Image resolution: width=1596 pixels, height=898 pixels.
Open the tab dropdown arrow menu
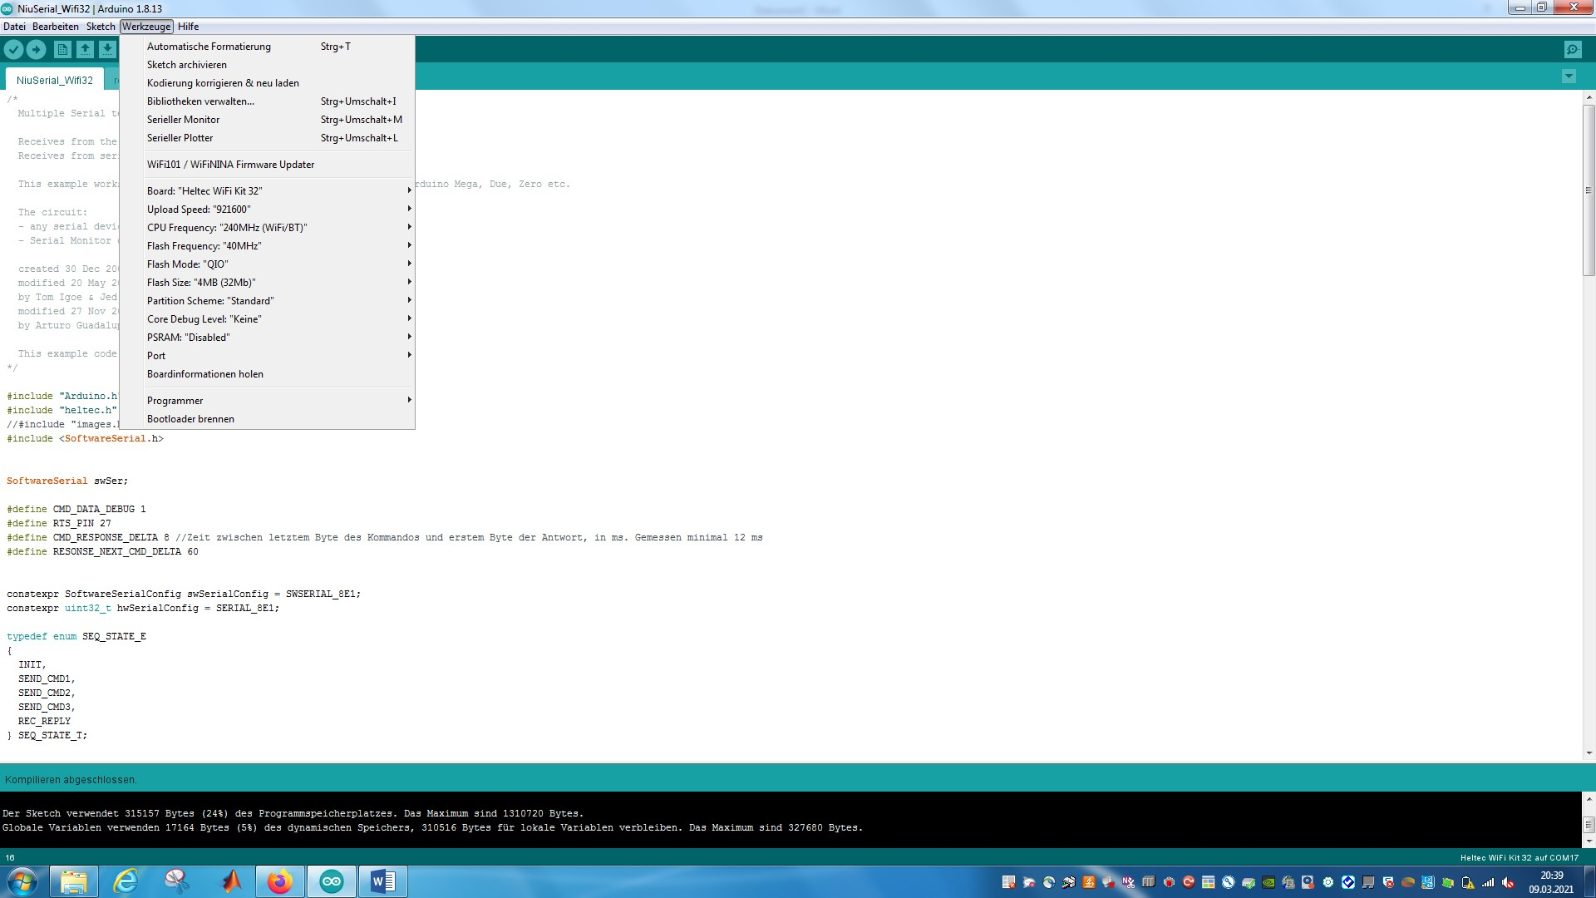[x=1569, y=76]
